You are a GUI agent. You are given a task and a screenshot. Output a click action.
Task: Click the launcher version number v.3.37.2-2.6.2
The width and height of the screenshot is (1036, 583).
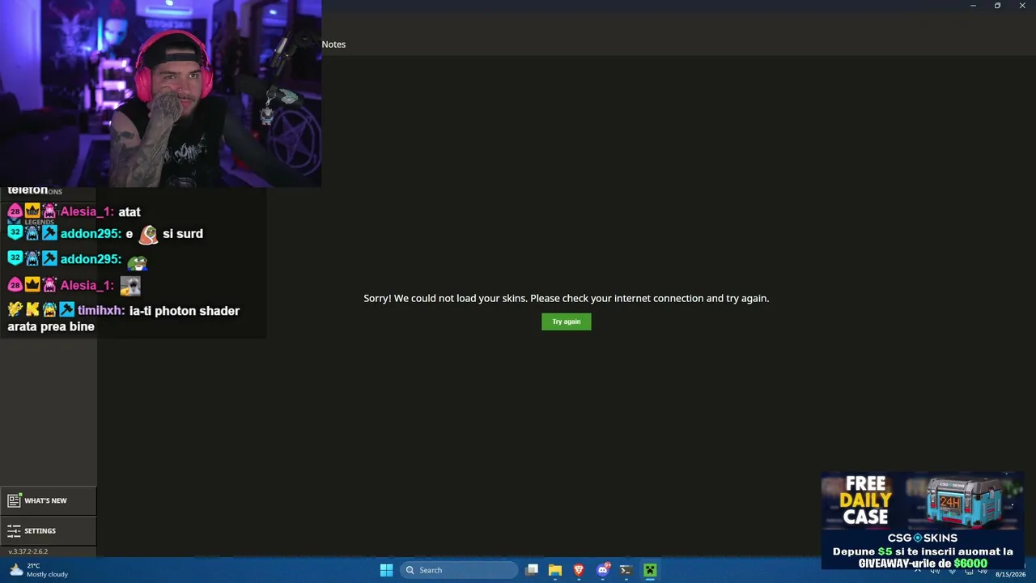coord(28,551)
